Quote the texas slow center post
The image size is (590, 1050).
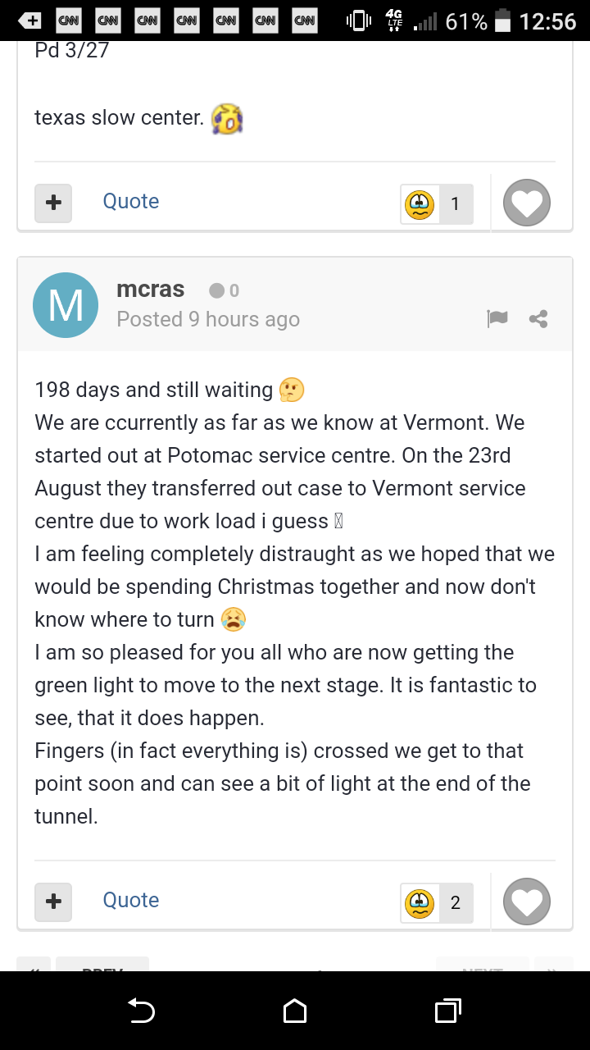(x=131, y=201)
